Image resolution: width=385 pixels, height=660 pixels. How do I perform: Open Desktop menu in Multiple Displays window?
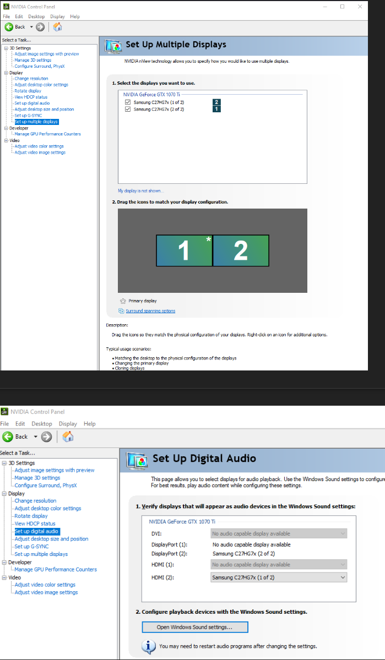pos(36,17)
